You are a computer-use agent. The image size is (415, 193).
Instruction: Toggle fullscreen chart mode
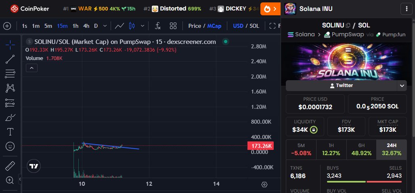[272, 26]
